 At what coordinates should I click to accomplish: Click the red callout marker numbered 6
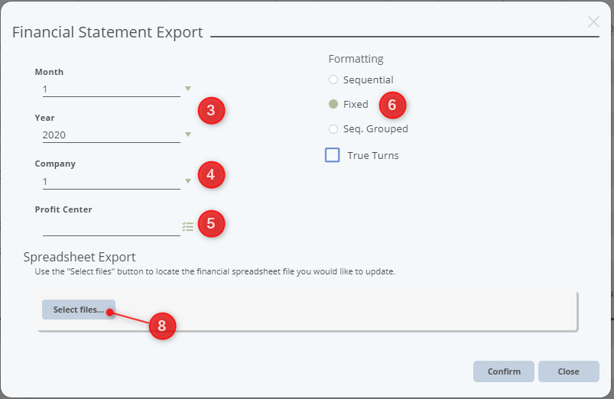tap(392, 105)
